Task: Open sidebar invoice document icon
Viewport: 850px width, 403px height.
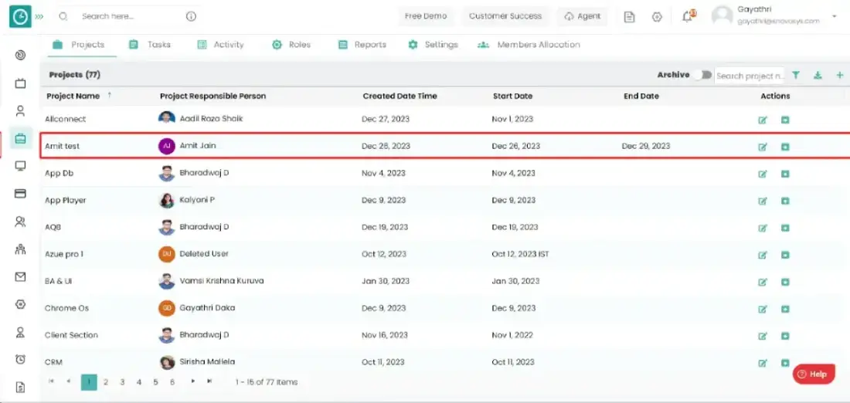Action: click(21, 387)
